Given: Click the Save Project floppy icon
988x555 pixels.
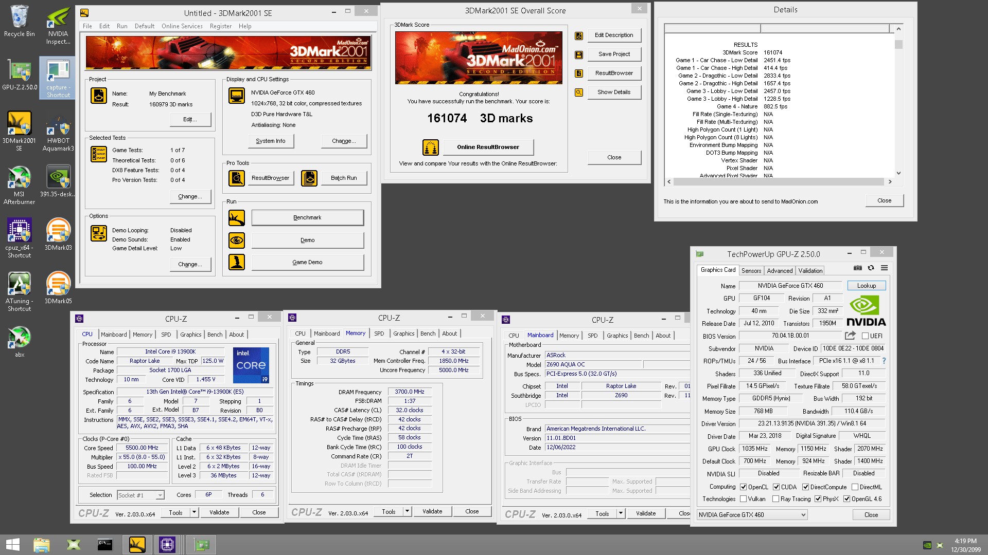Looking at the screenshot, I should tap(579, 54).
